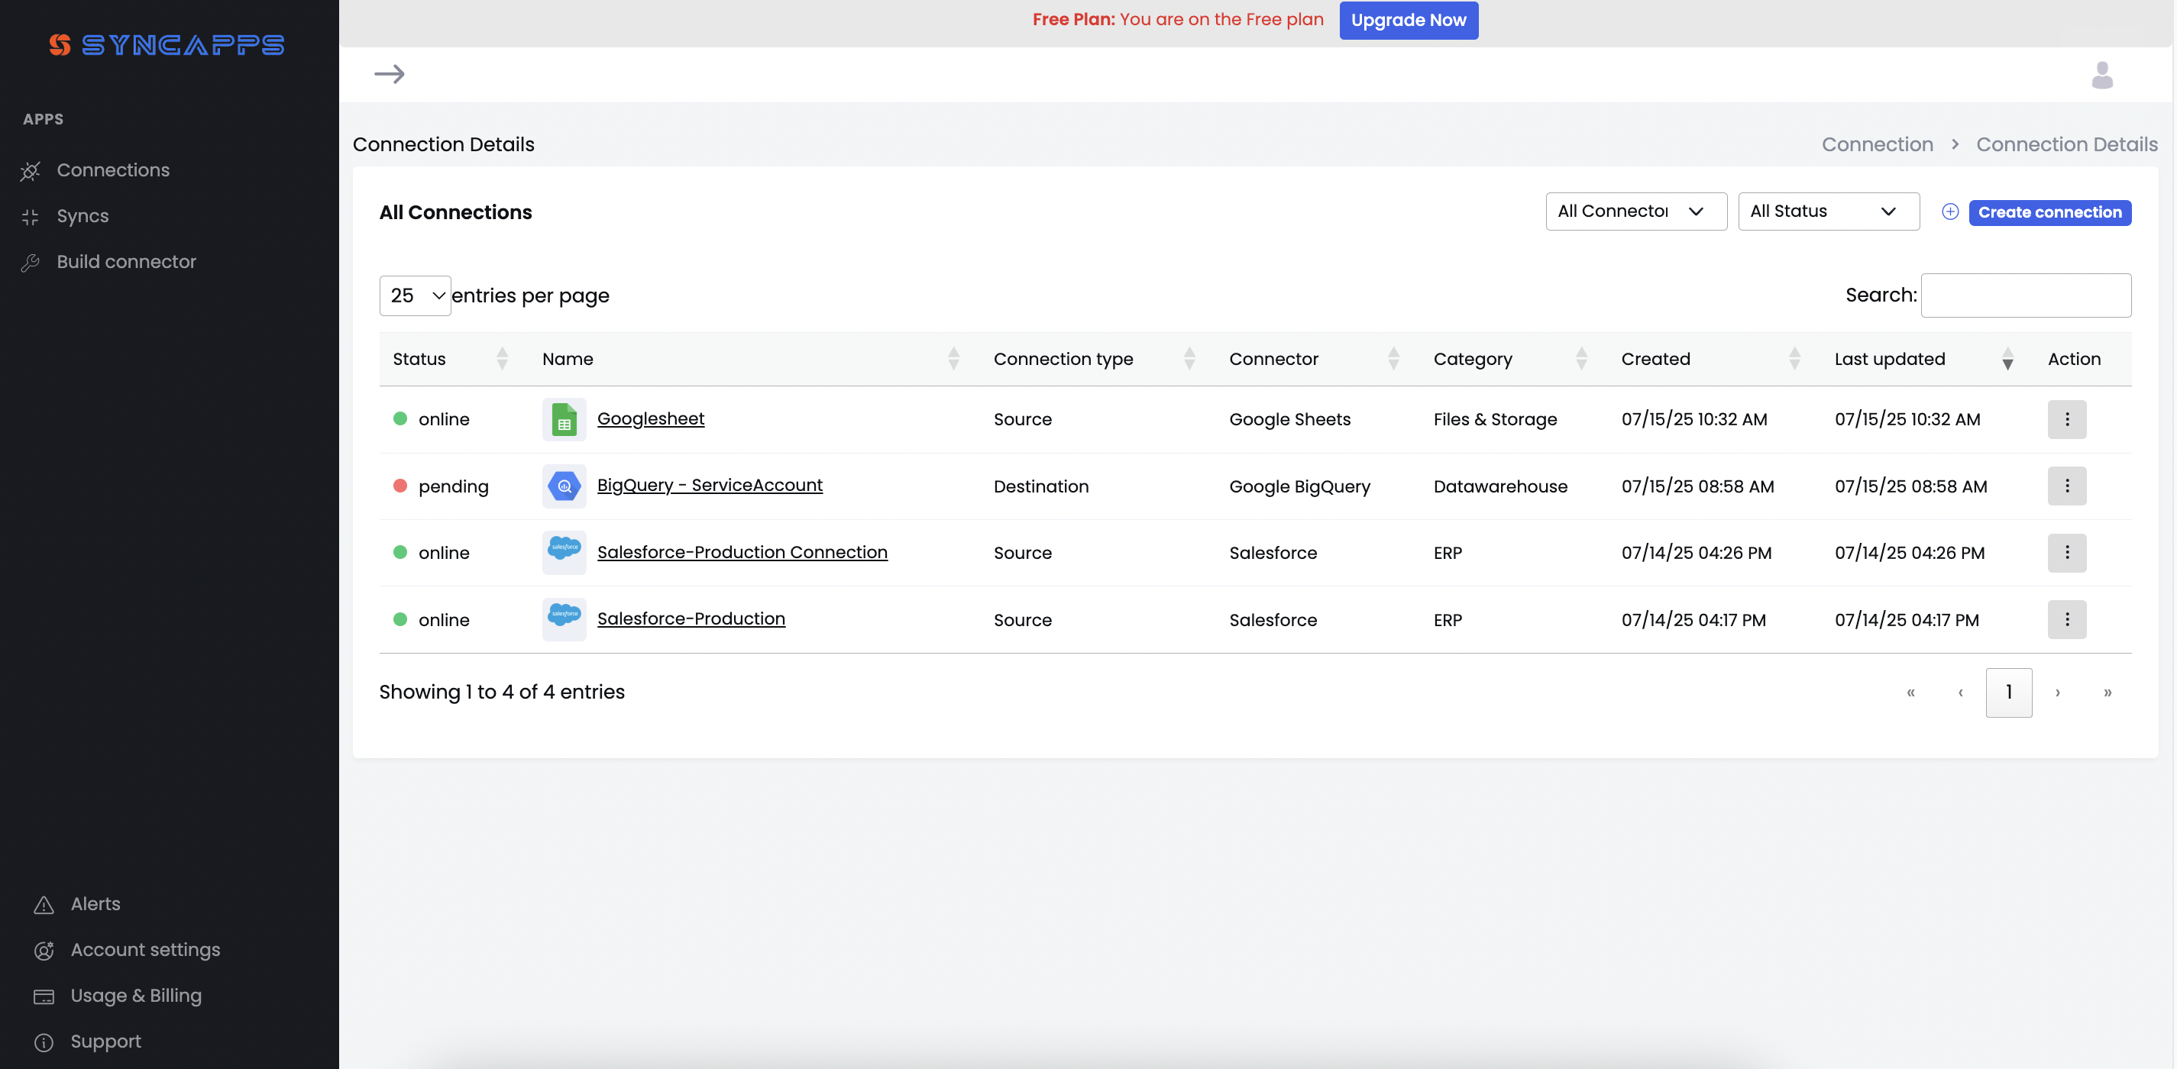Go to first page with « button

click(1910, 693)
